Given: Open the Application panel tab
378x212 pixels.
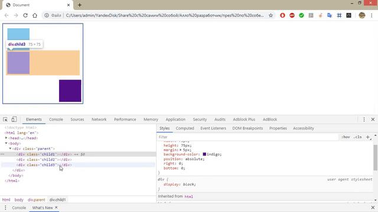Looking at the screenshot, I should coord(175,120).
